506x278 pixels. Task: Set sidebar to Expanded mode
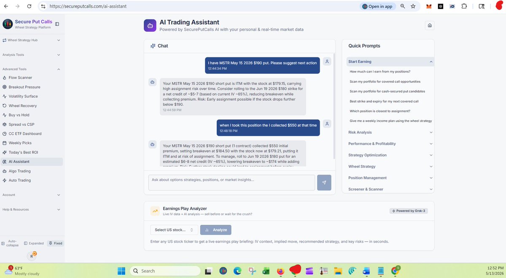point(34,243)
